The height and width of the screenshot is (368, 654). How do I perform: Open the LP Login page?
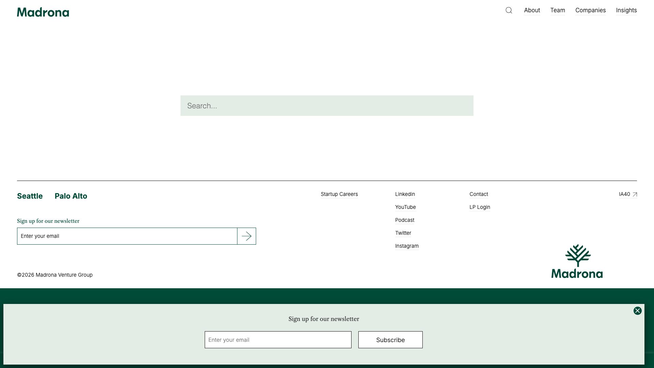[x=480, y=207]
